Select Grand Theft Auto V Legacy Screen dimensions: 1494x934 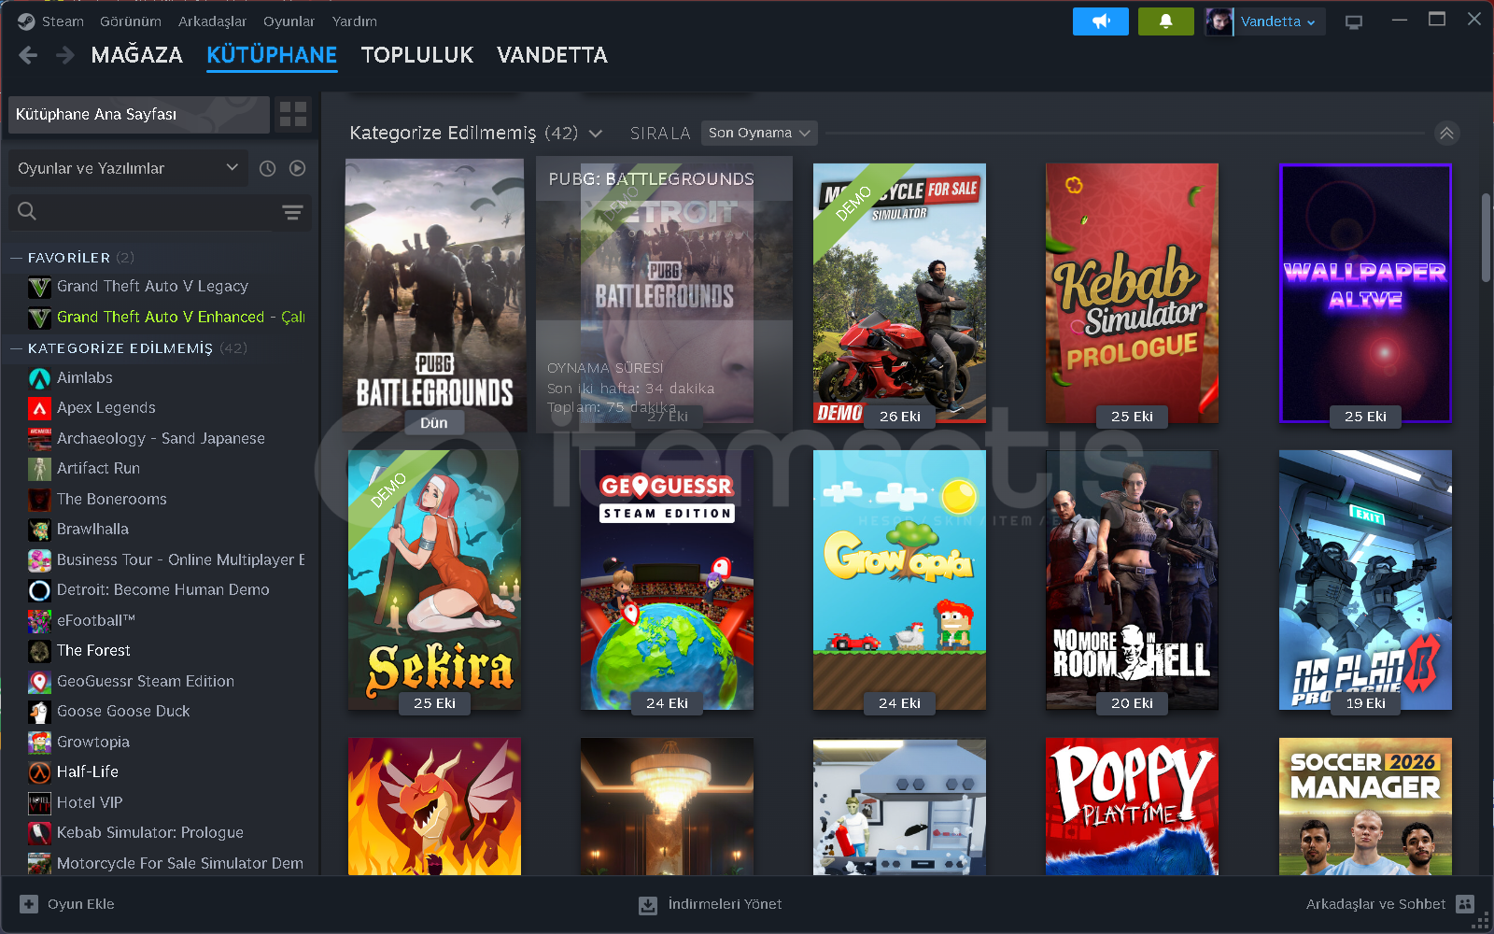tap(152, 287)
